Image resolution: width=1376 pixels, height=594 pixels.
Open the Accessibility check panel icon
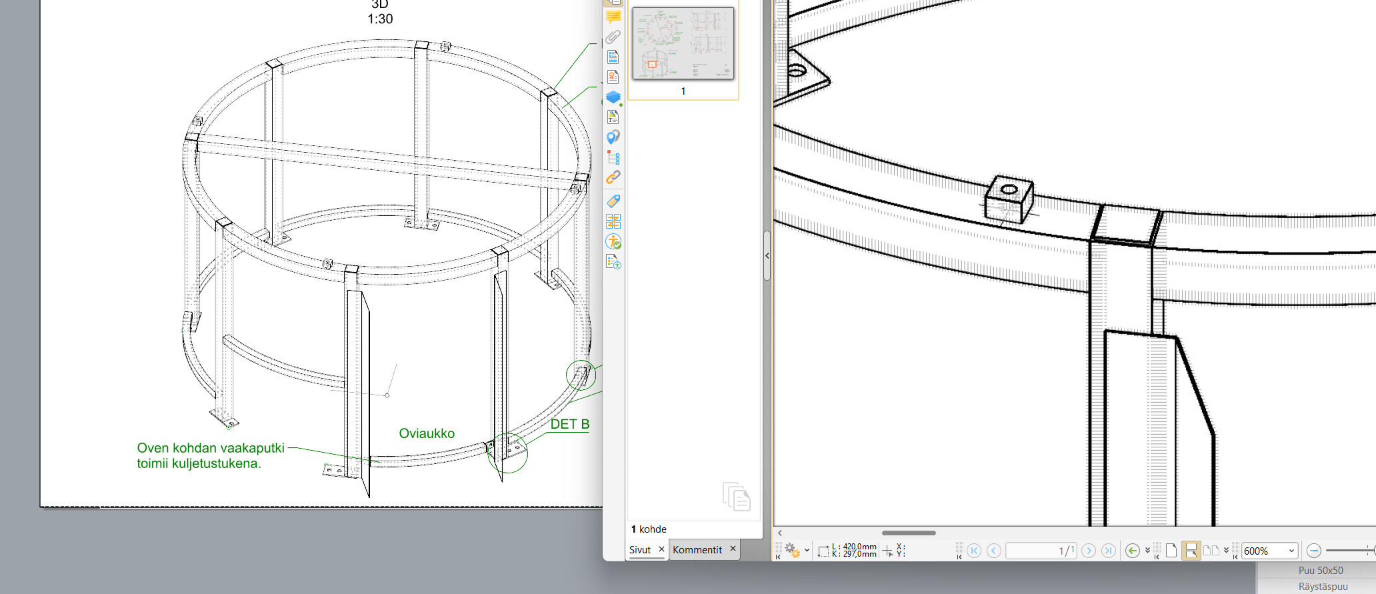coord(613,241)
